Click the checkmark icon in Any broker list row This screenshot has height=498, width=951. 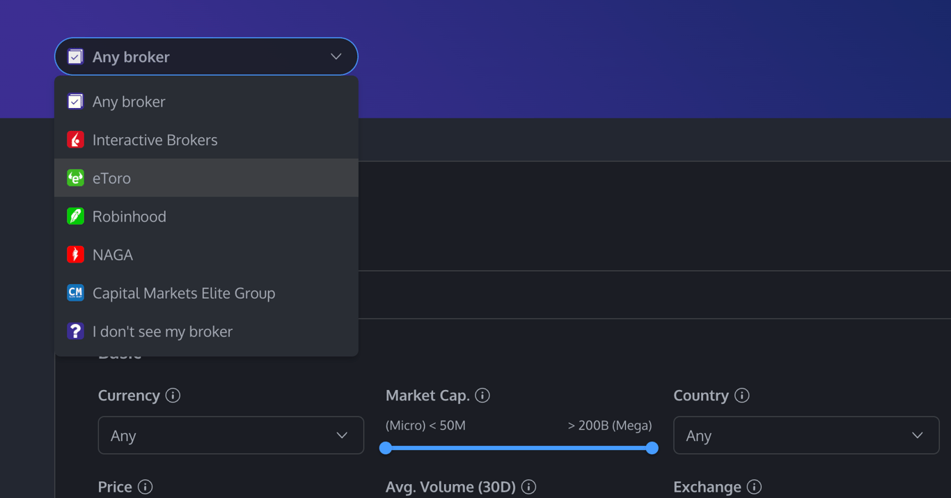[75, 102]
